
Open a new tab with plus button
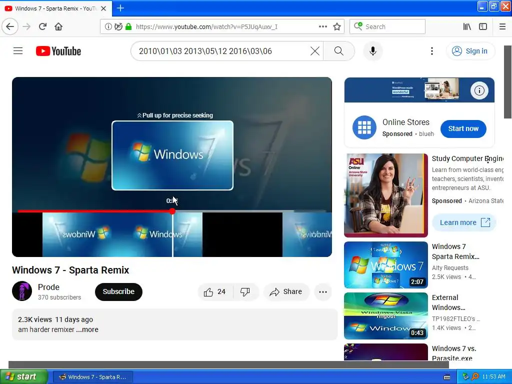tap(120, 8)
